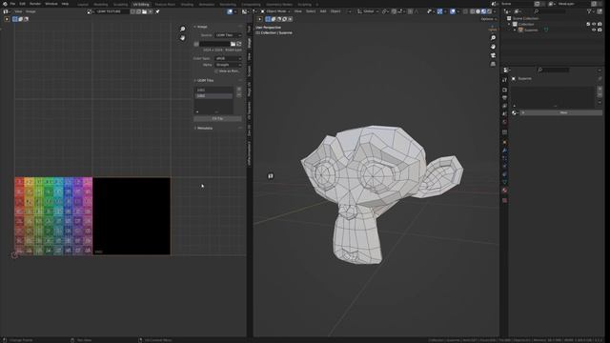Switch to wireframe viewport shading
Viewport: 610px width, 343px height.
pyautogui.click(x=473, y=11)
